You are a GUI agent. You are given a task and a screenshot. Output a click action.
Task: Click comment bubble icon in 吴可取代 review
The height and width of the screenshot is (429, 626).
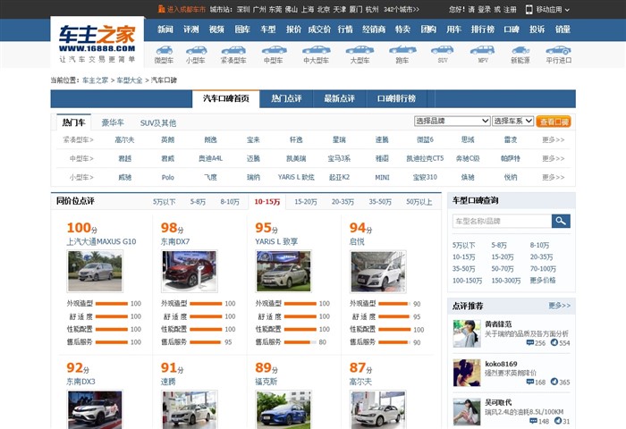click(533, 421)
